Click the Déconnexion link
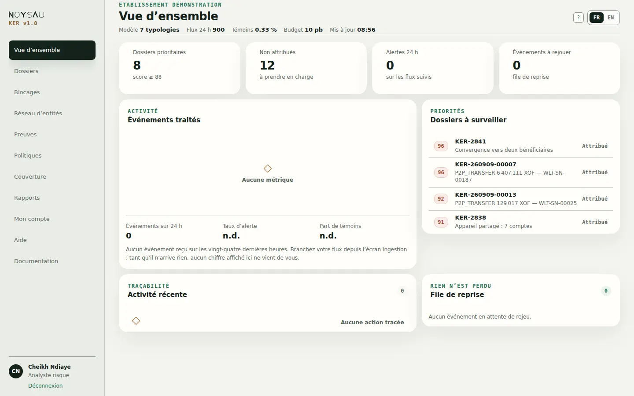The image size is (634, 396). pos(45,386)
